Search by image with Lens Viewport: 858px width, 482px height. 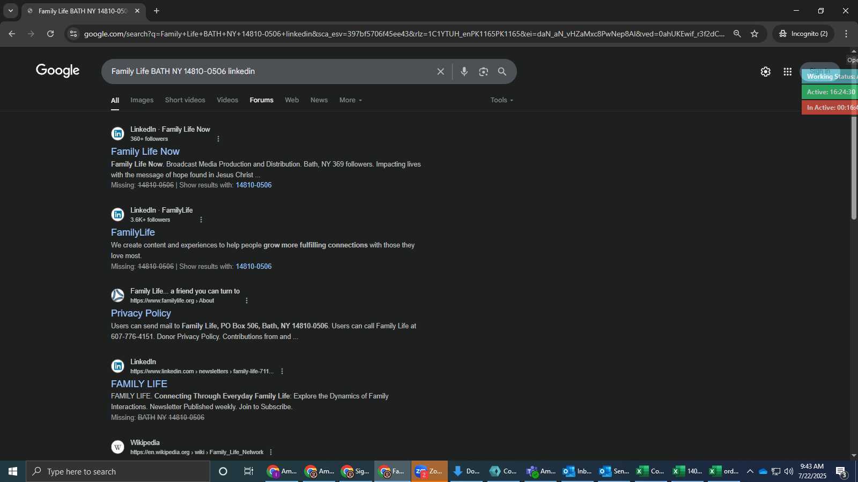coord(484,72)
